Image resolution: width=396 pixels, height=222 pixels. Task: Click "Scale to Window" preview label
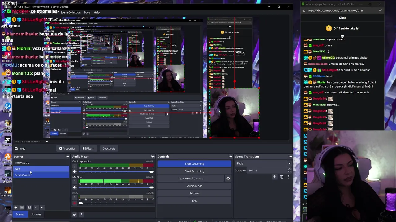click(x=31, y=142)
